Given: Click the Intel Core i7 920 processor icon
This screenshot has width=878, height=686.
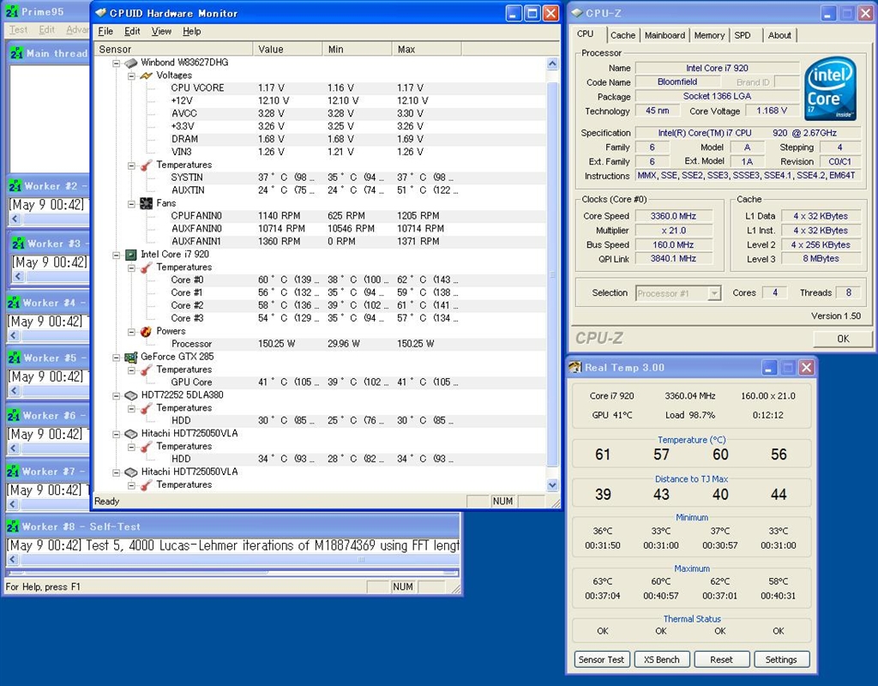Looking at the screenshot, I should click(131, 255).
